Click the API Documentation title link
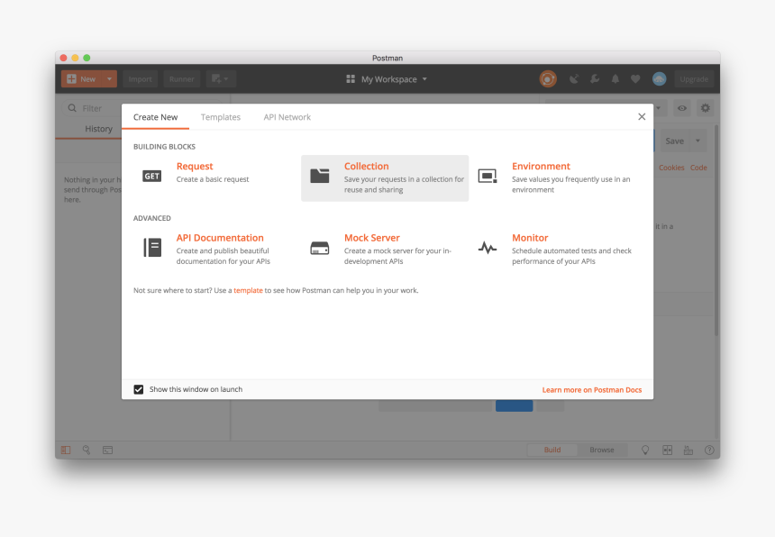The width and height of the screenshot is (775, 537). pos(220,238)
